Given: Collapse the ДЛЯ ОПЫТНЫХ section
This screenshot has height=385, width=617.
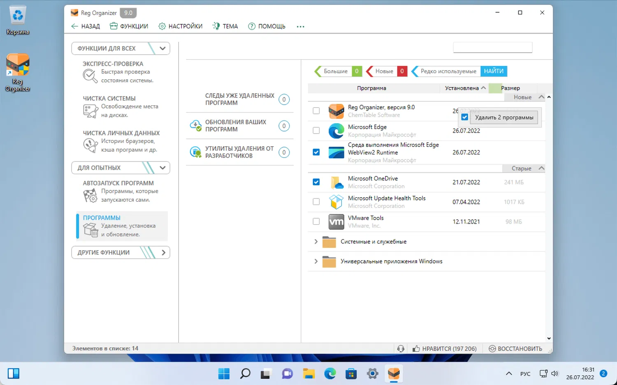Looking at the screenshot, I should [x=162, y=168].
